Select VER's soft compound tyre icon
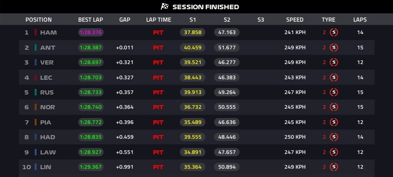This screenshot has height=177, width=393. [x=334, y=62]
